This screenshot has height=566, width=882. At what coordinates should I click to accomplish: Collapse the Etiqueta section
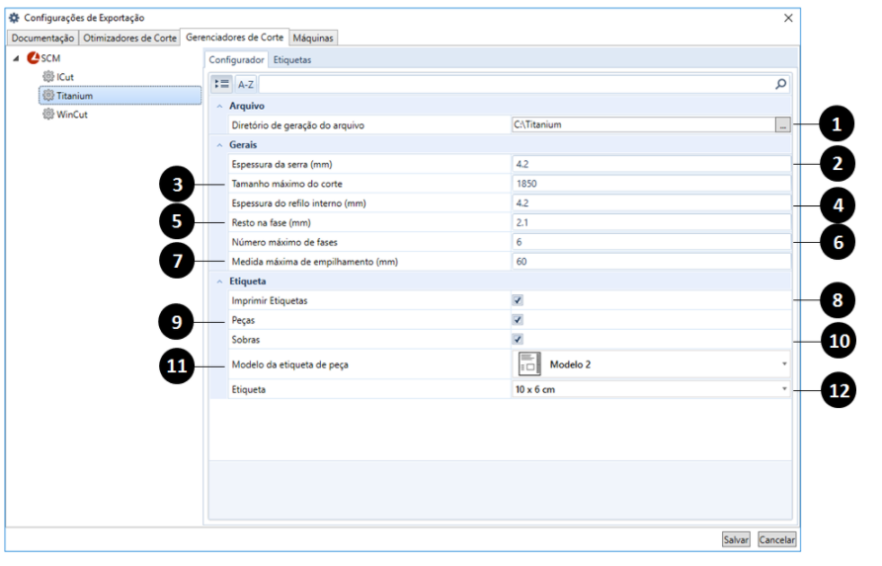(219, 282)
